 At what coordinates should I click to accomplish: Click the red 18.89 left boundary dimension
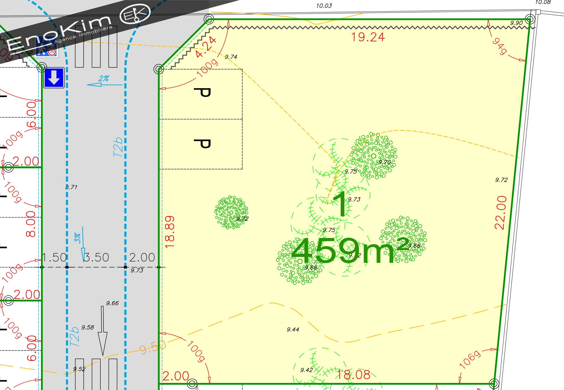[x=169, y=232]
